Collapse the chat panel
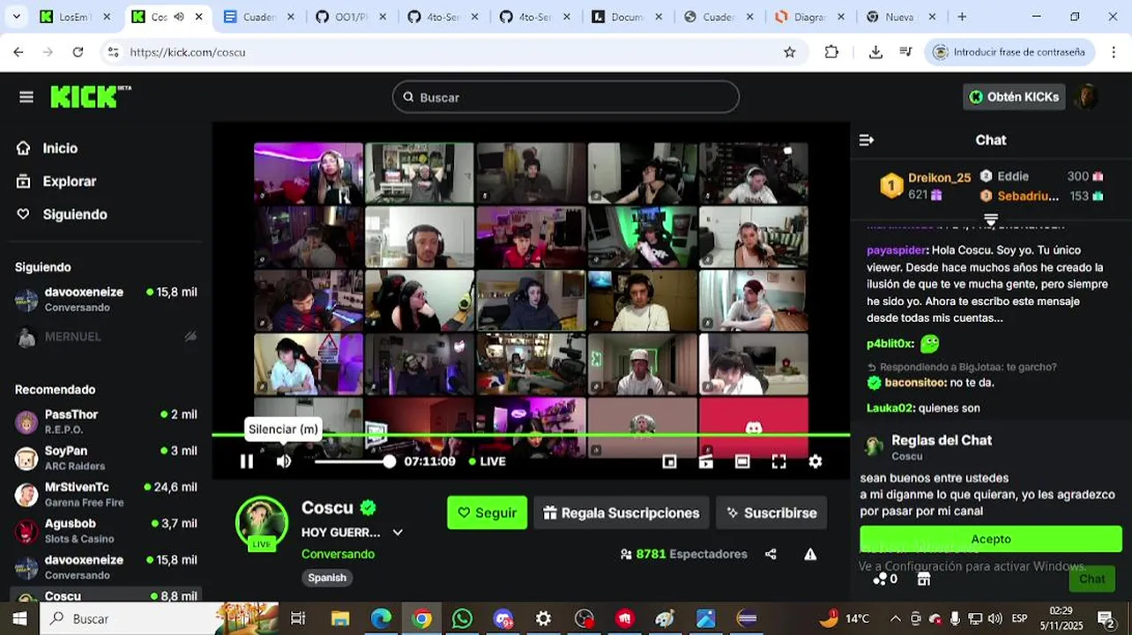The width and height of the screenshot is (1132, 635). click(867, 140)
